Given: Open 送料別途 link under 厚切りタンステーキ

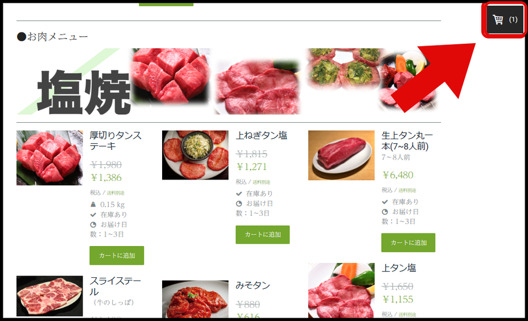Looking at the screenshot, I should pos(115,193).
